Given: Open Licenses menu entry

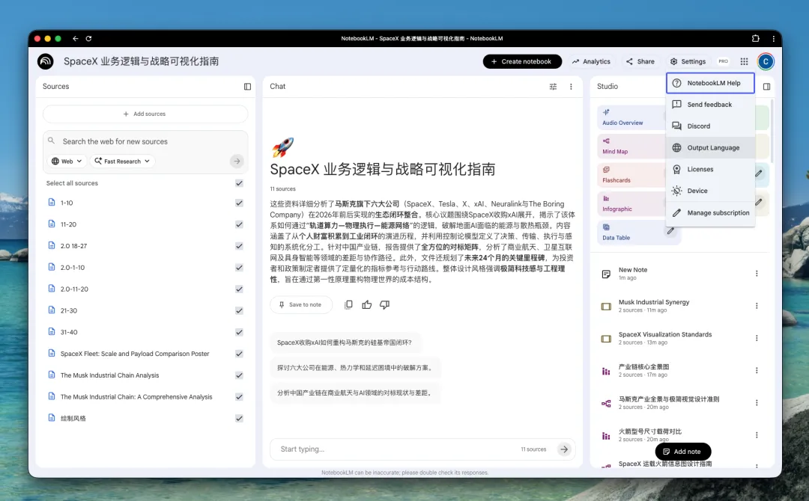Looking at the screenshot, I should click(x=710, y=170).
